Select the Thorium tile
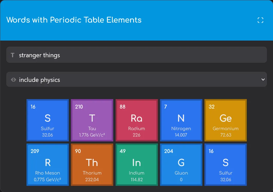Viewport: 273px width, 192px height. click(92, 165)
